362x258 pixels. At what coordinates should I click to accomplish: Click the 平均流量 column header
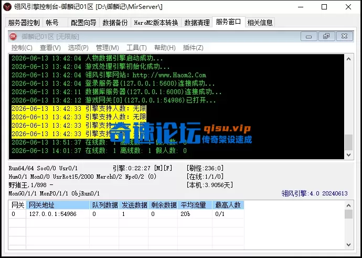click(195, 205)
